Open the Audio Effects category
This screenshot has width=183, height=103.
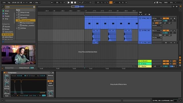(x=8, y=34)
